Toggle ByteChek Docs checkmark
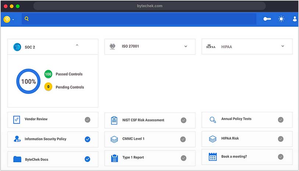This screenshot has width=299, height=171. [x=88, y=159]
